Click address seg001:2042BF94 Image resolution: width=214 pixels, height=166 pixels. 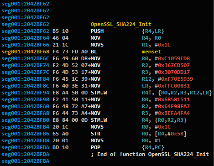pos(25,93)
